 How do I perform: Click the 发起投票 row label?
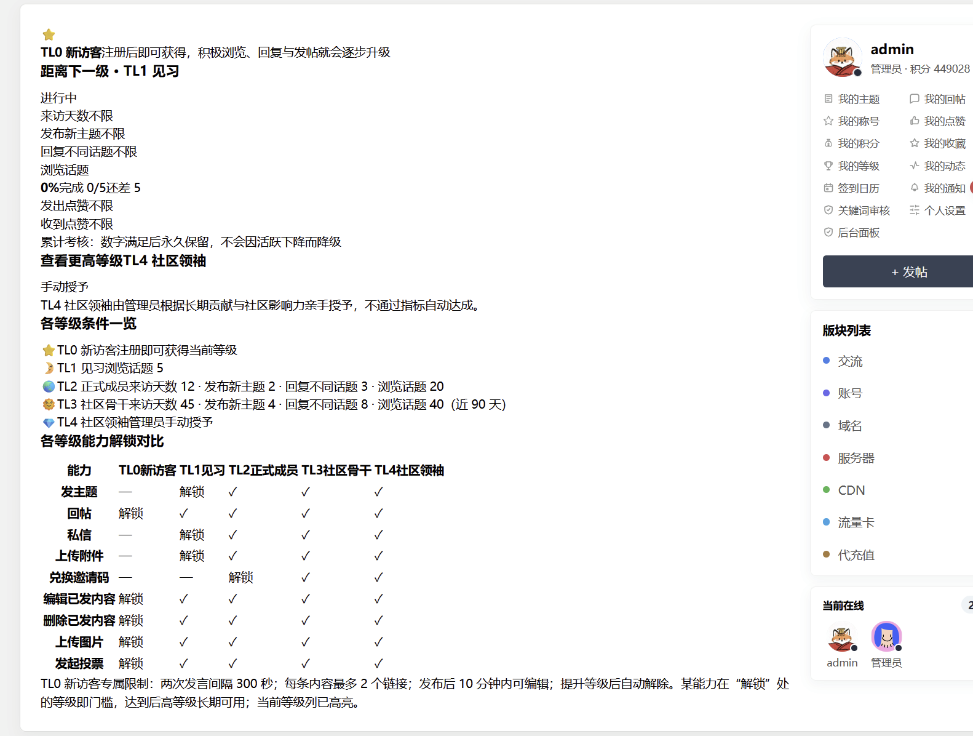[79, 663]
